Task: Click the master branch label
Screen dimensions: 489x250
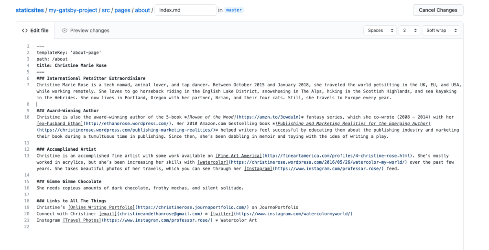Action: 234,10
